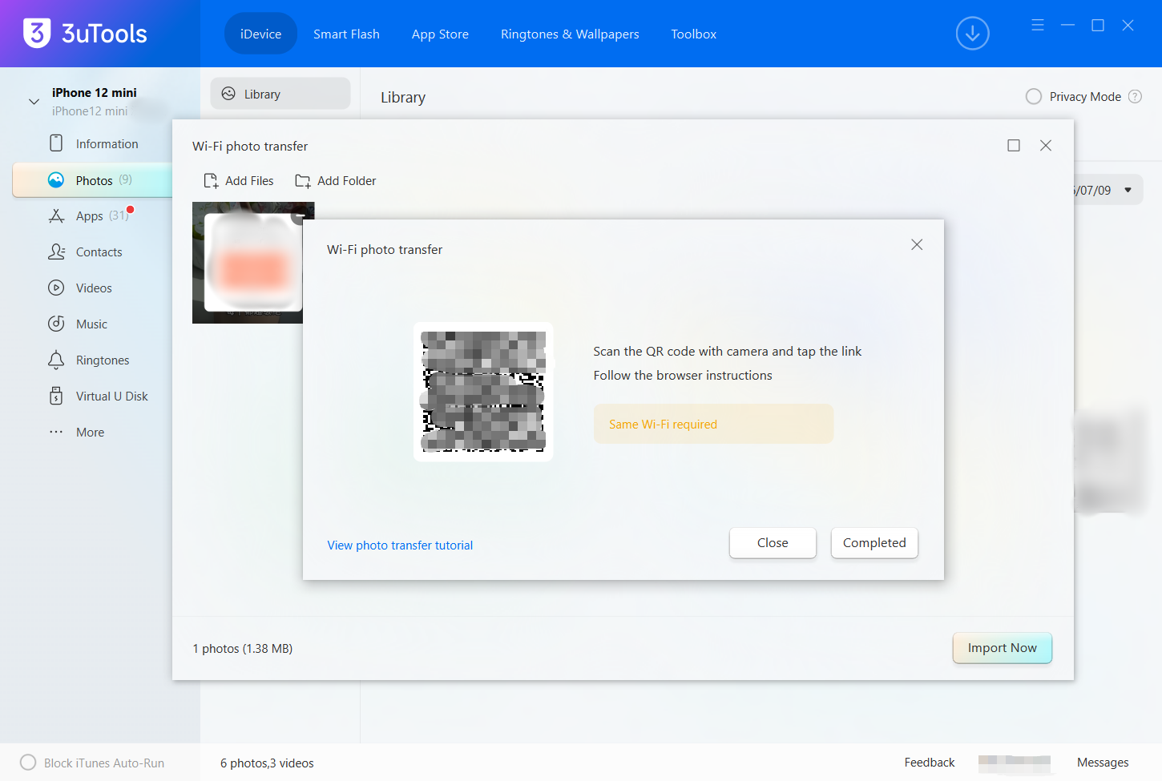
Task: Enable Privacy Mode radio toggle
Action: click(x=1034, y=96)
